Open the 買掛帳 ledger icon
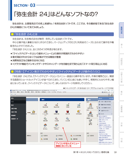 pyautogui.click(x=79, y=105)
